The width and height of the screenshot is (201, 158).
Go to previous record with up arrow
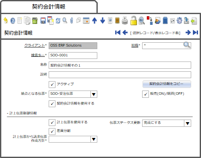(94, 20)
